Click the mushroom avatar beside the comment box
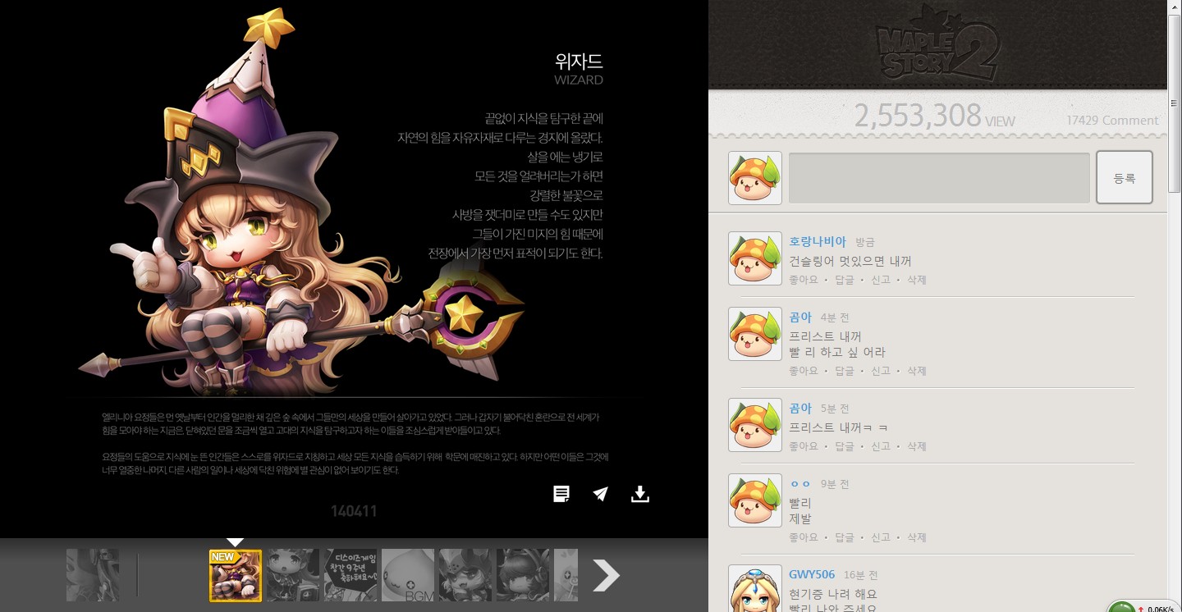The height and width of the screenshot is (612, 1182). (755, 178)
